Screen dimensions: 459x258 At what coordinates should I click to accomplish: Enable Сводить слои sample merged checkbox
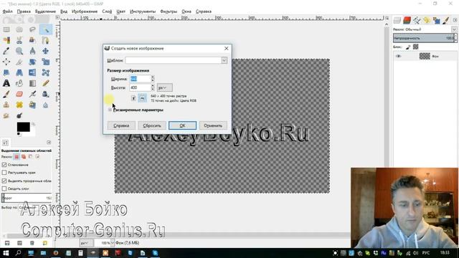click(4, 188)
